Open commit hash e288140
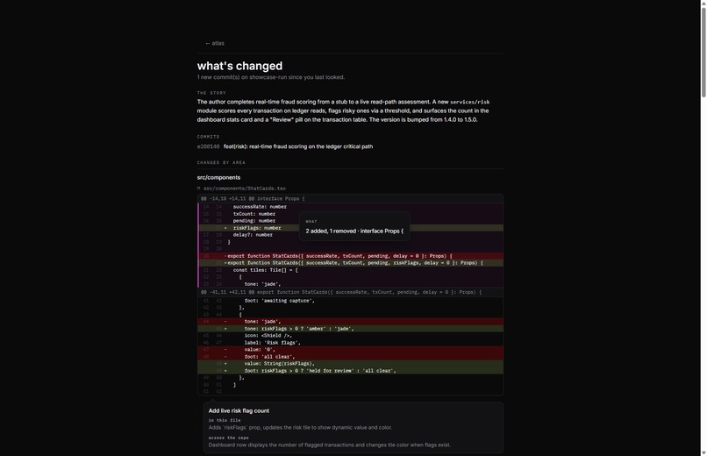The width and height of the screenshot is (707, 456). click(x=208, y=146)
